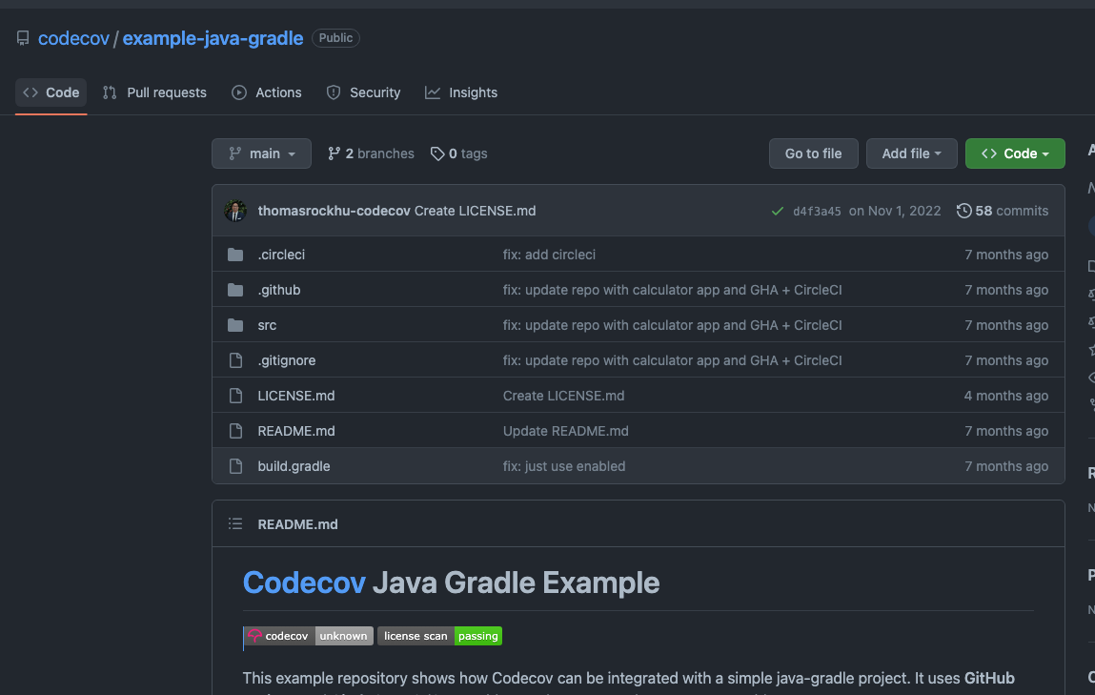The height and width of the screenshot is (695, 1095).
Task: Open the .gitignore file
Action: point(286,360)
